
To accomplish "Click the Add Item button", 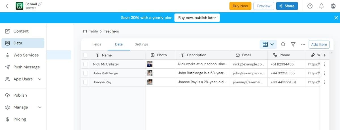I will click(319, 44).
